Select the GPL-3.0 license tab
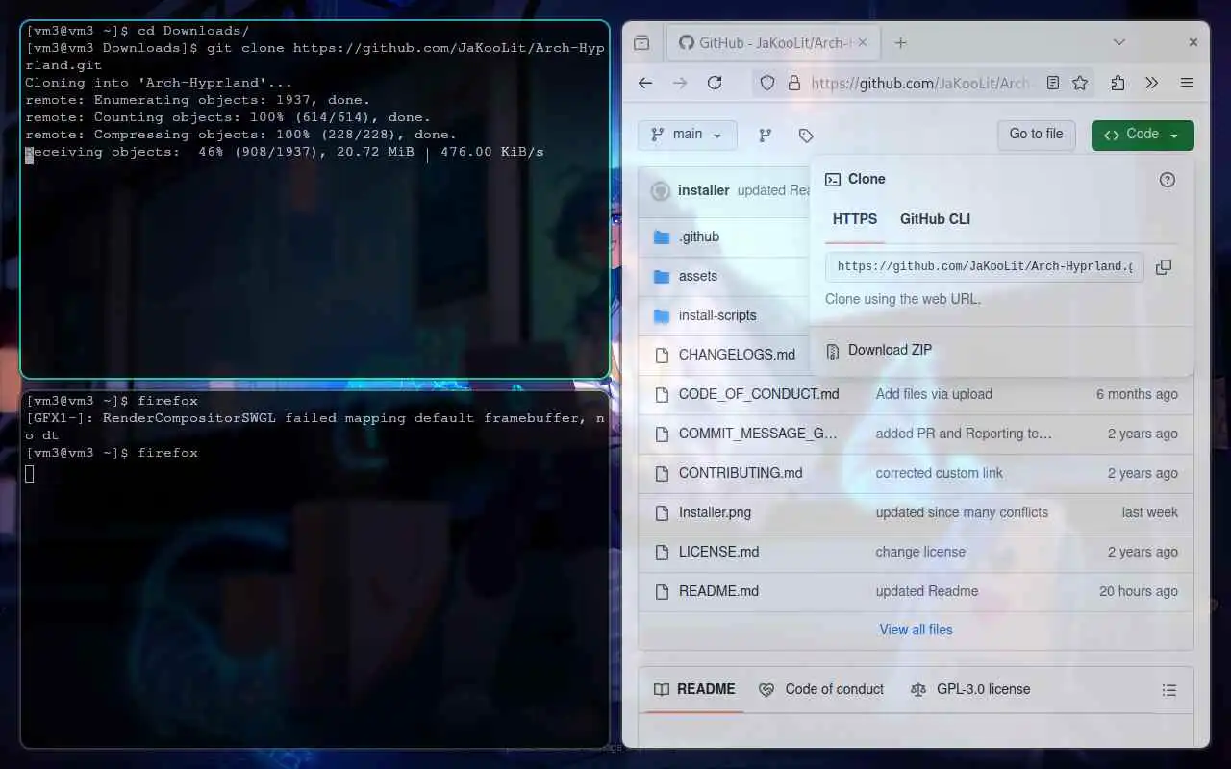 (970, 689)
